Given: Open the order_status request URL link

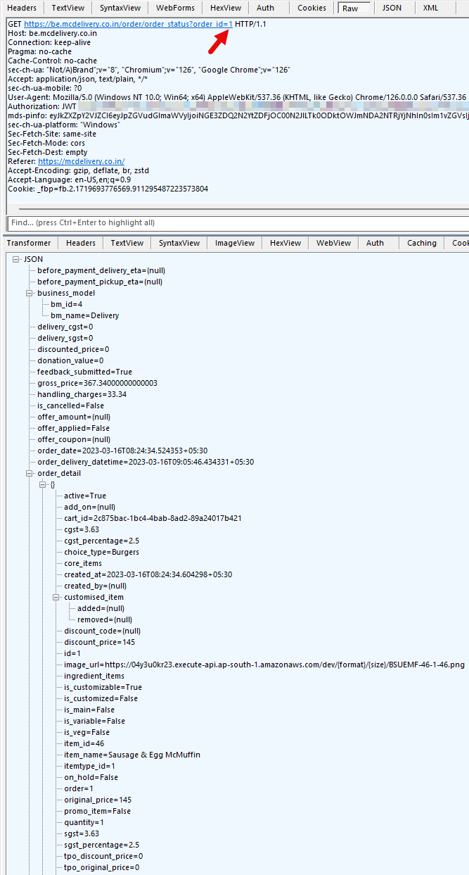Looking at the screenshot, I should [128, 24].
